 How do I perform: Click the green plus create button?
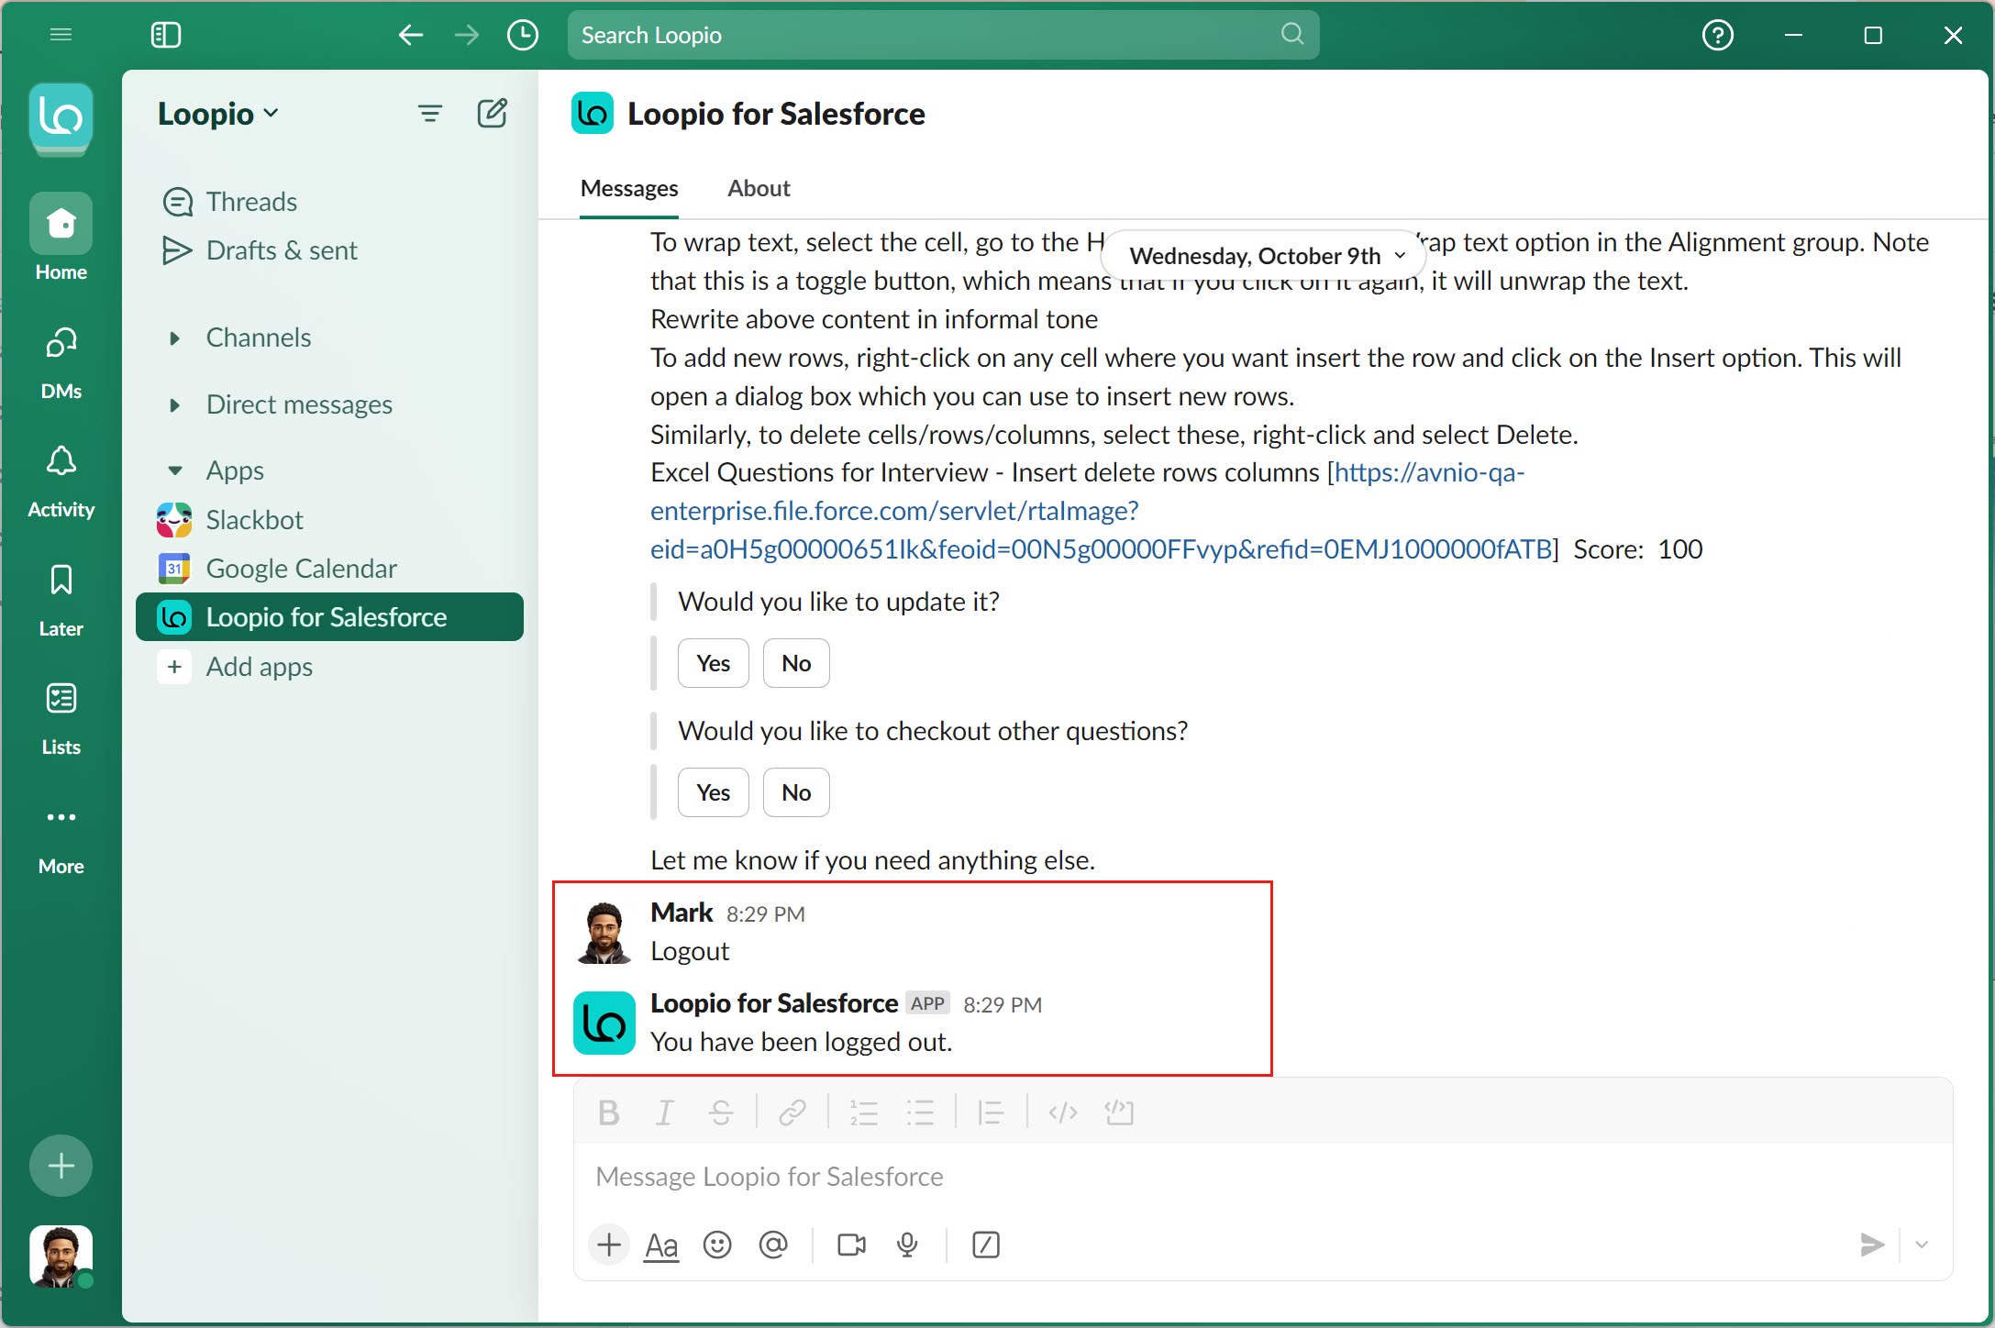click(x=61, y=1166)
